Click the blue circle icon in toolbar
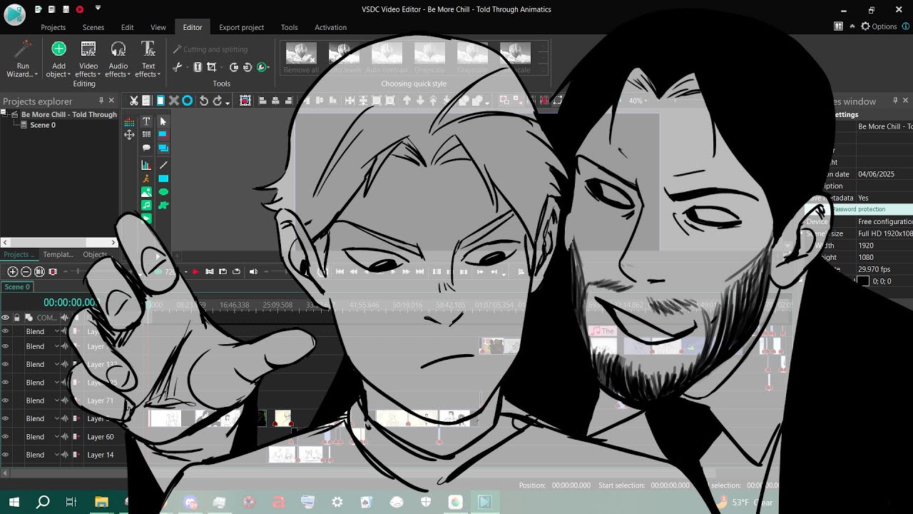 (x=187, y=101)
